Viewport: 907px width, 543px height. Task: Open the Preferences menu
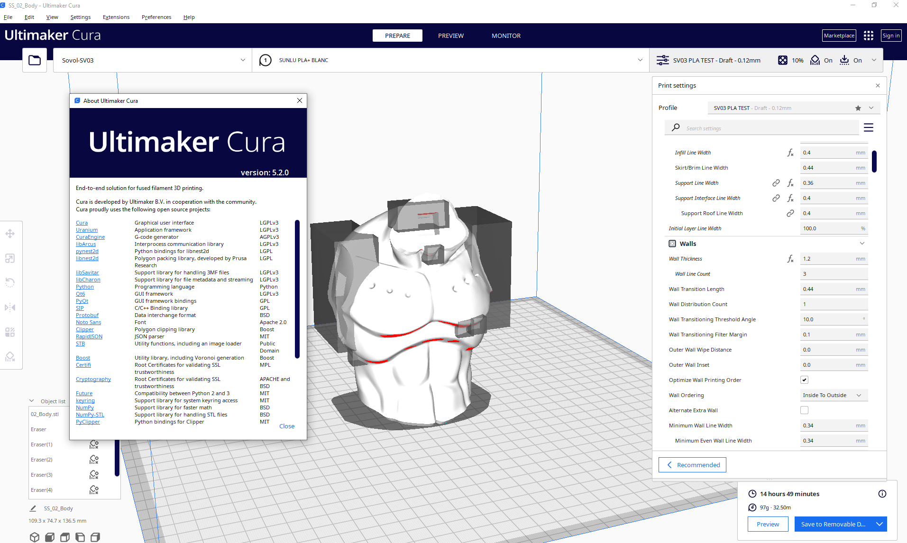[x=156, y=17]
